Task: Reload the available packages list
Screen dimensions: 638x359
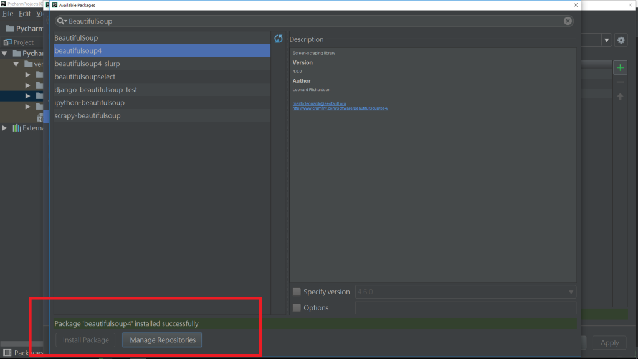Action: [279, 39]
